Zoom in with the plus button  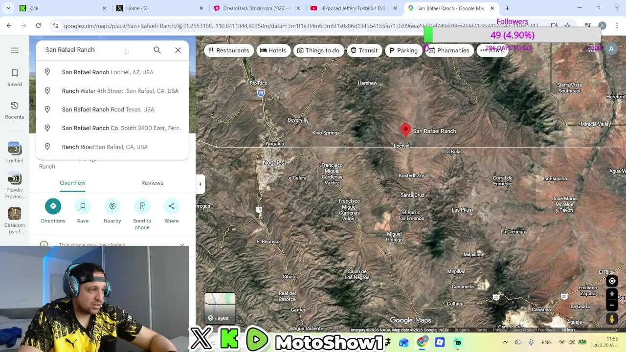(x=612, y=294)
